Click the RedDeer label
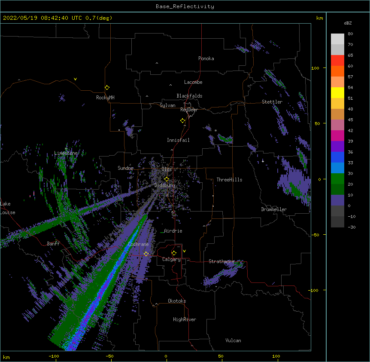The width and height of the screenshot is (370, 362). tap(189, 110)
